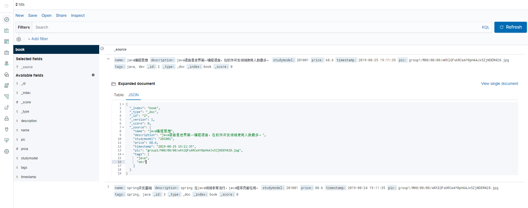
Task: Open Stack Monitoring heartbeat icon
Action: 7,140
